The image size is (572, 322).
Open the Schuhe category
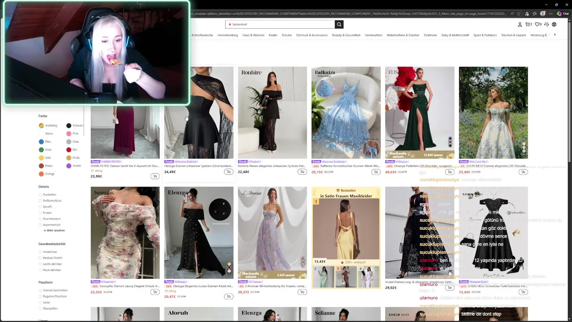click(287, 35)
